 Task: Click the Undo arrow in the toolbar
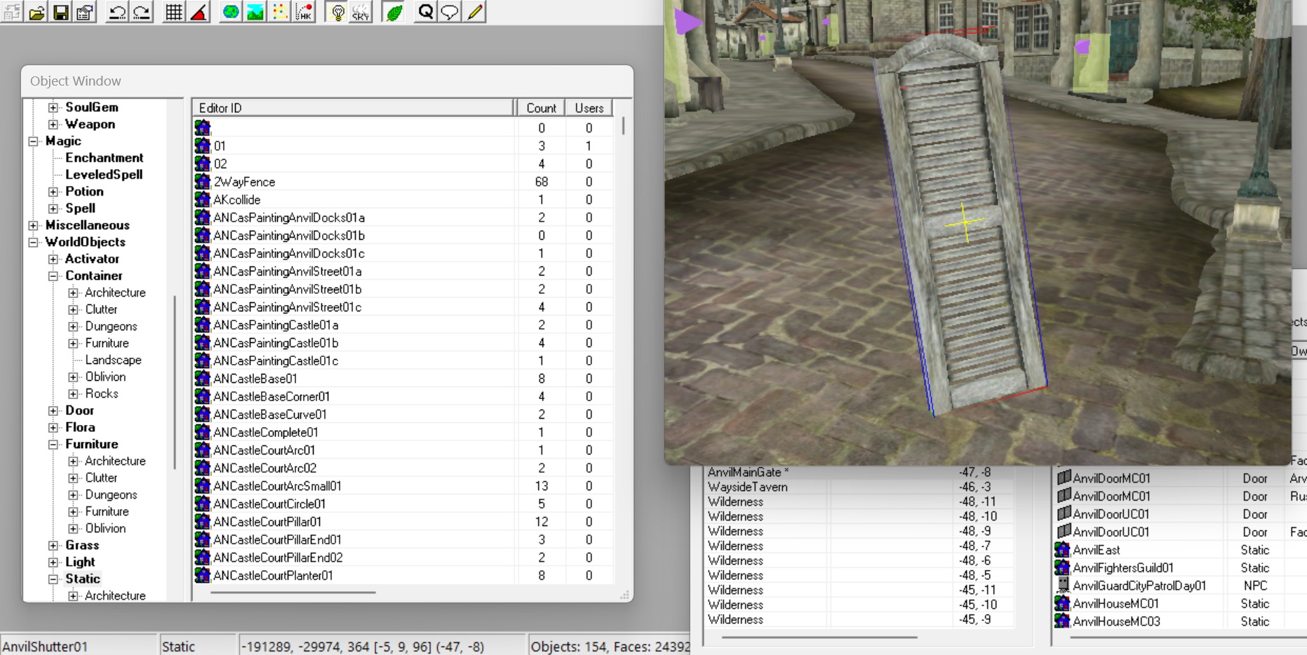(116, 12)
